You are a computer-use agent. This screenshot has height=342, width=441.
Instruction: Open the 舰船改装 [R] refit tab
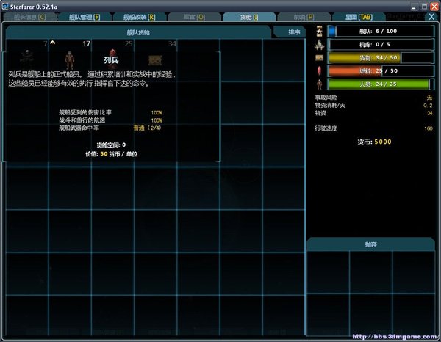point(140,17)
